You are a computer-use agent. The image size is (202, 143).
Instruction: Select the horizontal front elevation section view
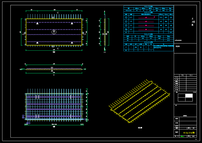coord(54,69)
